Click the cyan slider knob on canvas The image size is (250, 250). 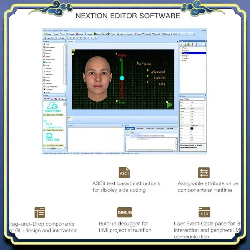pos(122,78)
